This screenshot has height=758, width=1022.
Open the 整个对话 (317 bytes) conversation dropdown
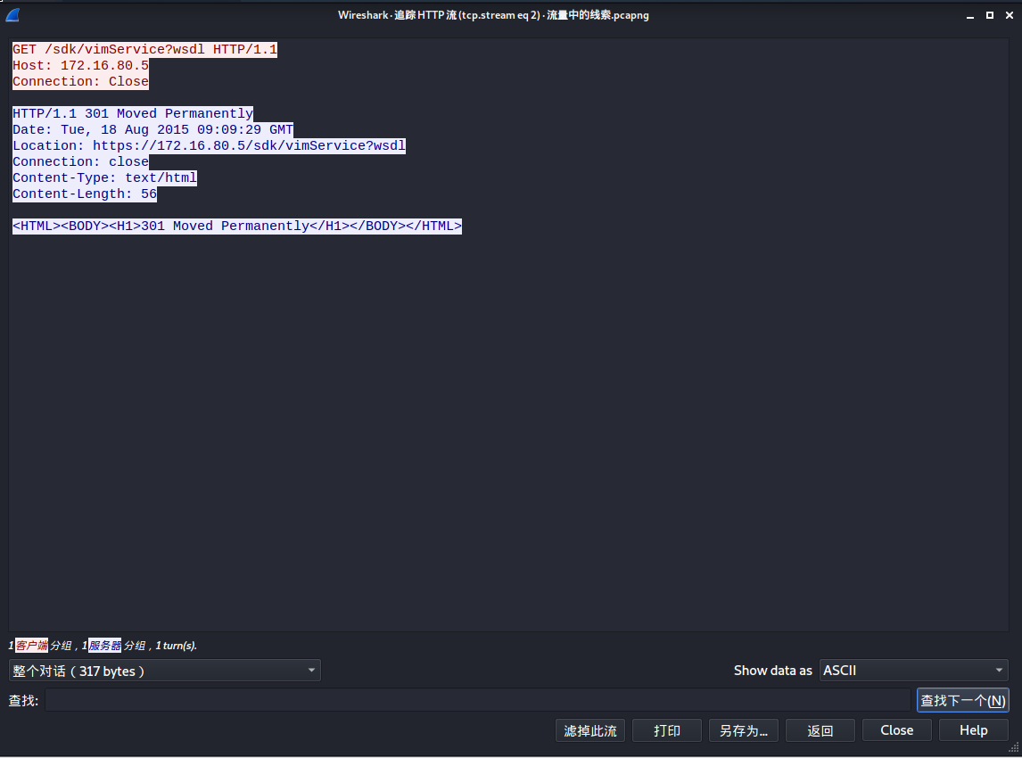click(x=164, y=671)
